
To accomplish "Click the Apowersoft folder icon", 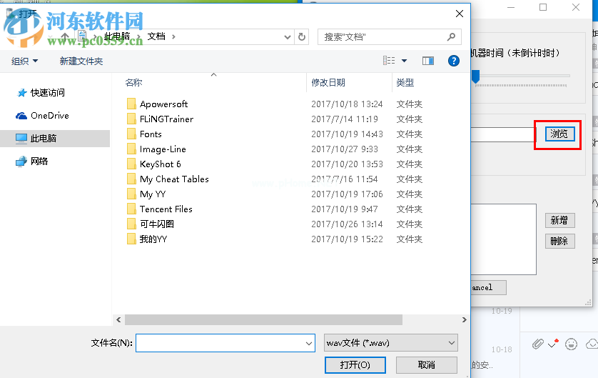I will (x=131, y=104).
